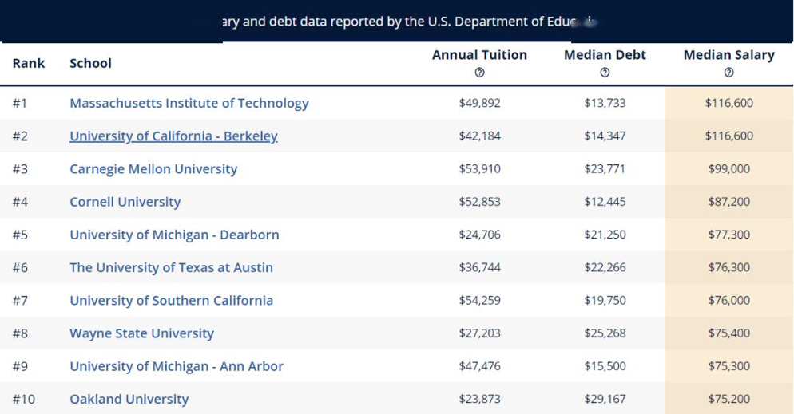The height and width of the screenshot is (414, 794).
Task: Open Massachusetts Institute of Technology link
Action: [189, 103]
